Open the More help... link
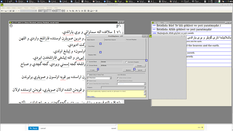 91,97
